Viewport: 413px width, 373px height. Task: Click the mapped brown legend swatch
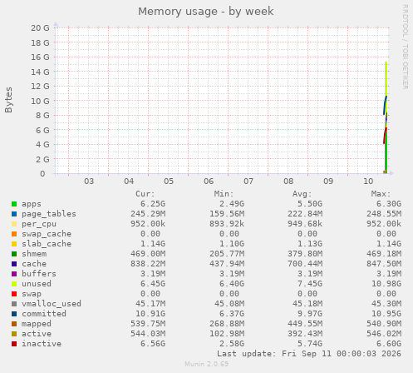click(x=14, y=324)
